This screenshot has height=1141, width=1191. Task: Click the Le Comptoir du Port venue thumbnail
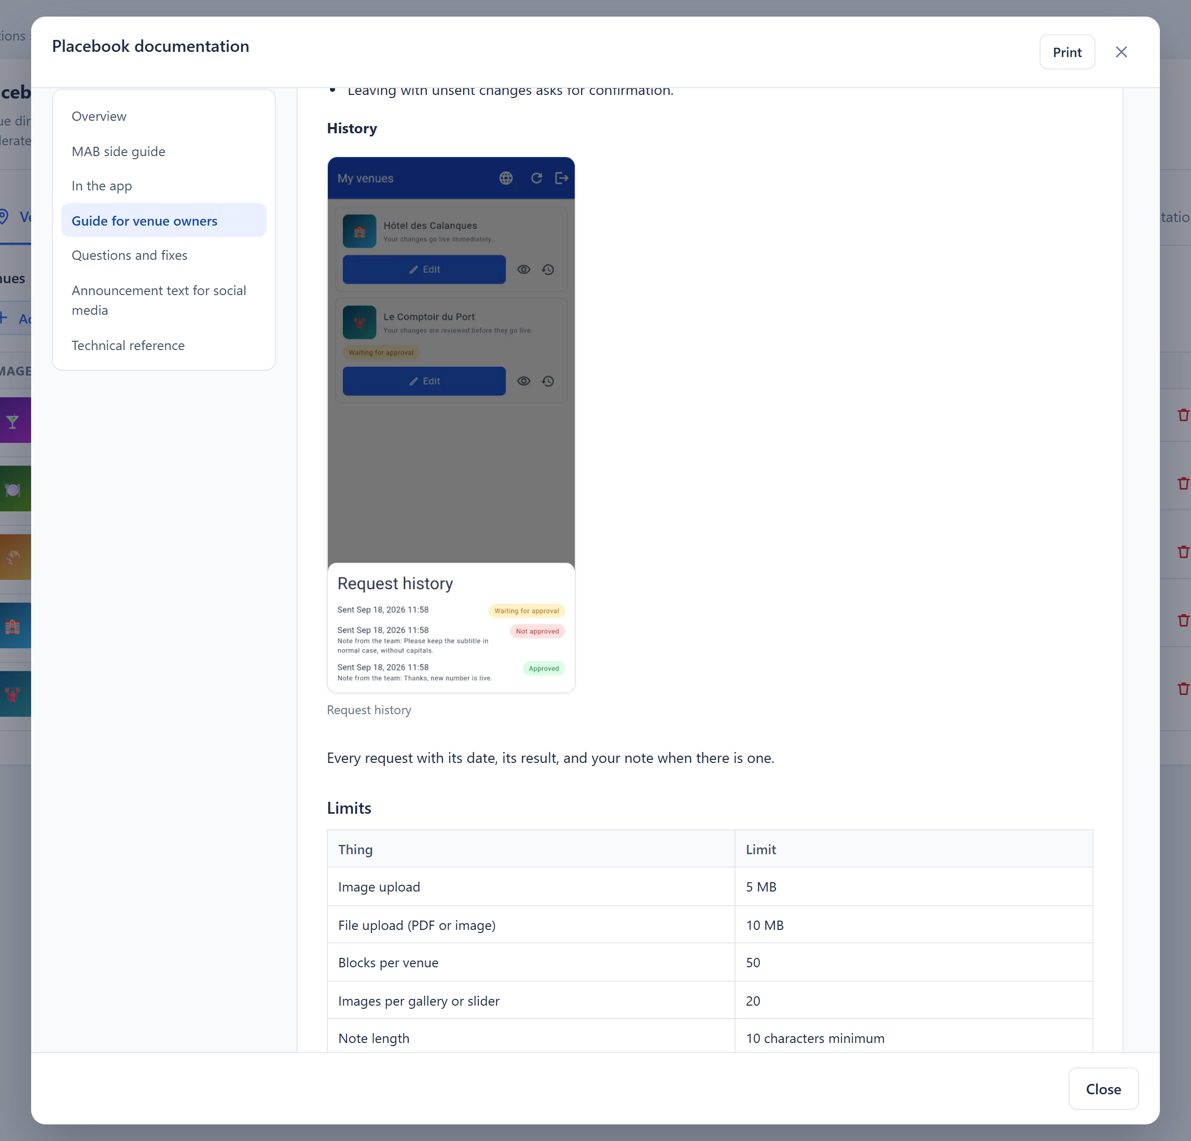point(359,322)
